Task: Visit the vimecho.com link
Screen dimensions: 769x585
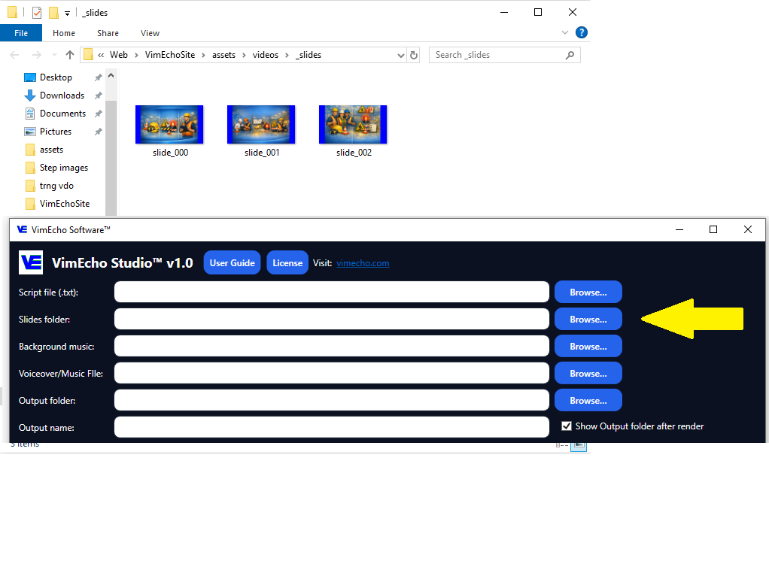Action: (x=363, y=262)
